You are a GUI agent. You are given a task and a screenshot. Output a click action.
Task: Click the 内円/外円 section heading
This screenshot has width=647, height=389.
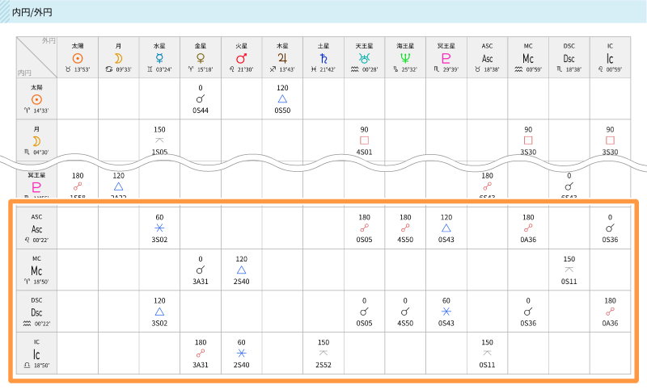pyautogui.click(x=34, y=11)
